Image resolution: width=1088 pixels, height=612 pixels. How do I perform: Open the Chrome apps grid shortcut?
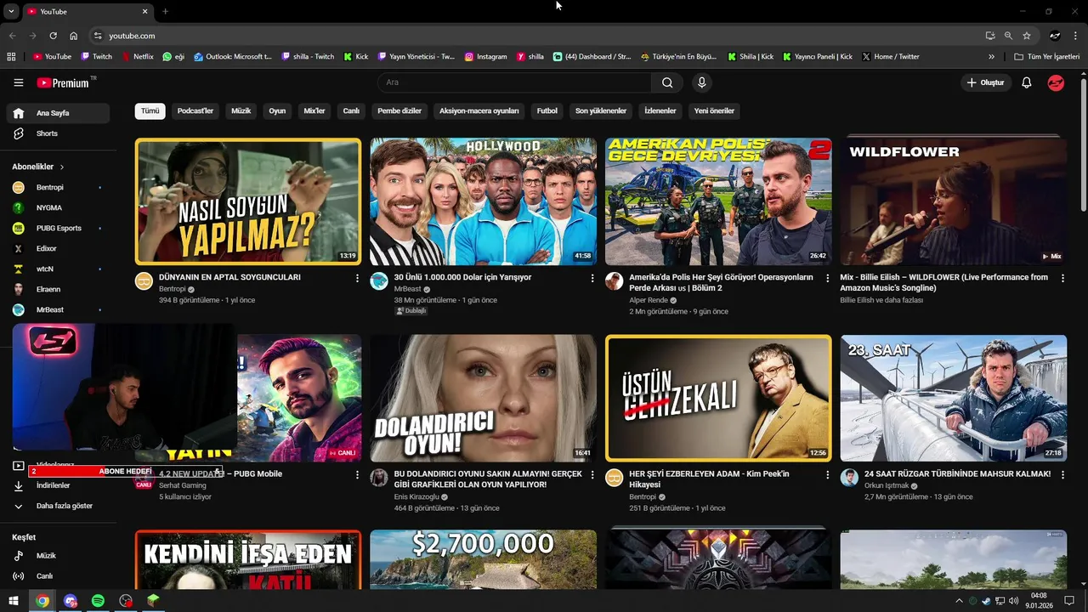click(11, 57)
